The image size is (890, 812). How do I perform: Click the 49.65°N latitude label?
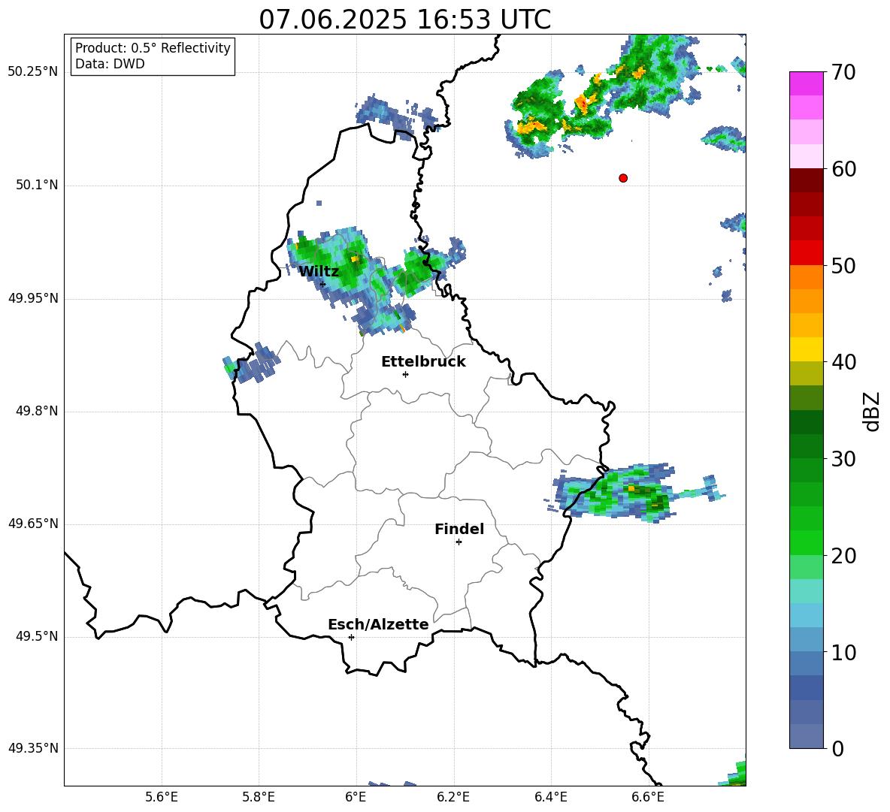click(x=33, y=523)
